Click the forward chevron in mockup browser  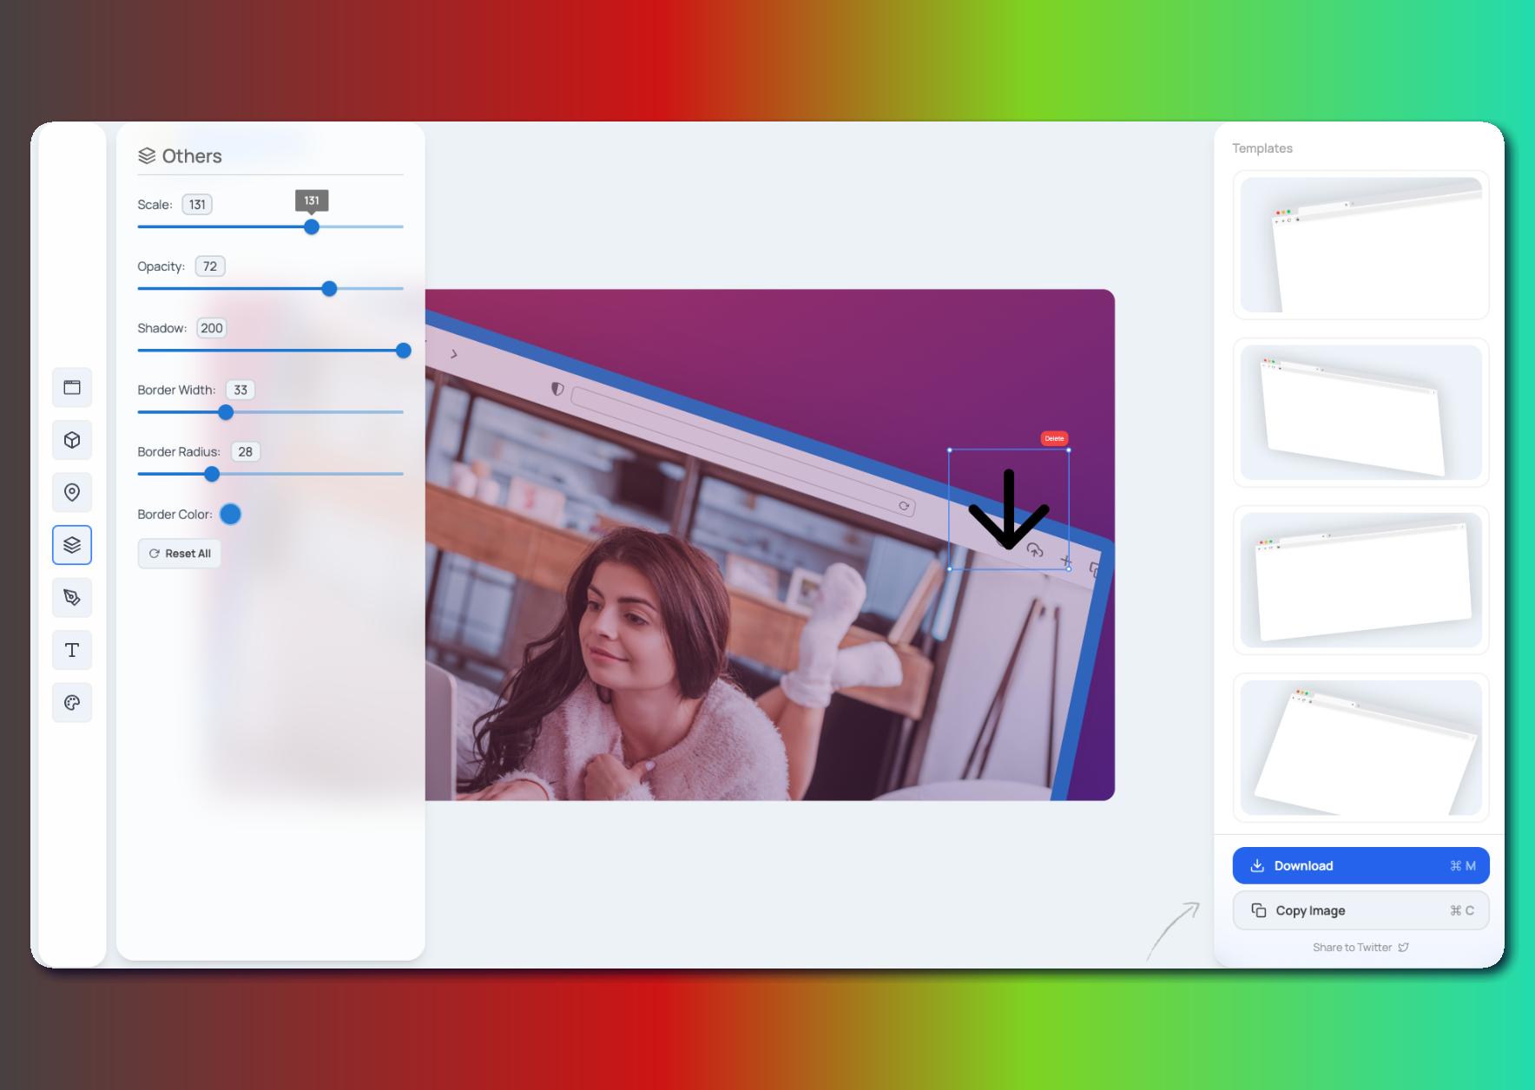pyautogui.click(x=453, y=354)
